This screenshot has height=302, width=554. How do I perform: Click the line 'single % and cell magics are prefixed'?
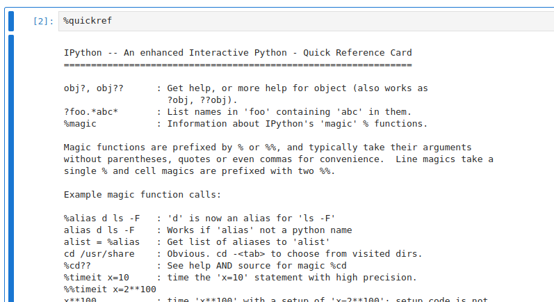pyautogui.click(x=199, y=171)
